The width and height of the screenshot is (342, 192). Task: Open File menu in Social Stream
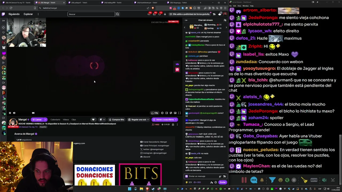[230, 6]
